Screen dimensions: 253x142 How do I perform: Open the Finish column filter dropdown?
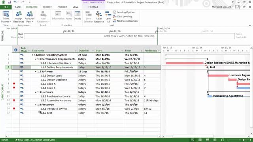[x=142, y=51]
